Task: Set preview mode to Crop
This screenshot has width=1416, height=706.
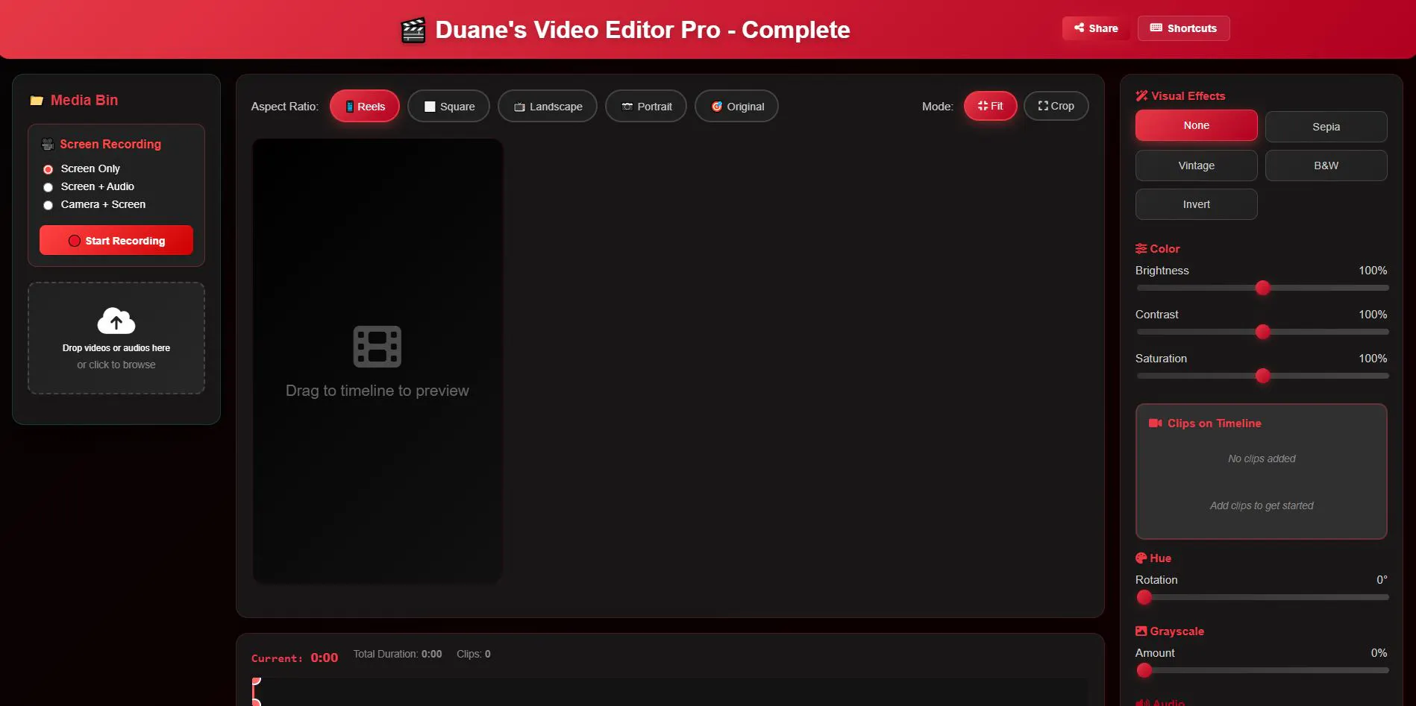Action: [x=1056, y=106]
